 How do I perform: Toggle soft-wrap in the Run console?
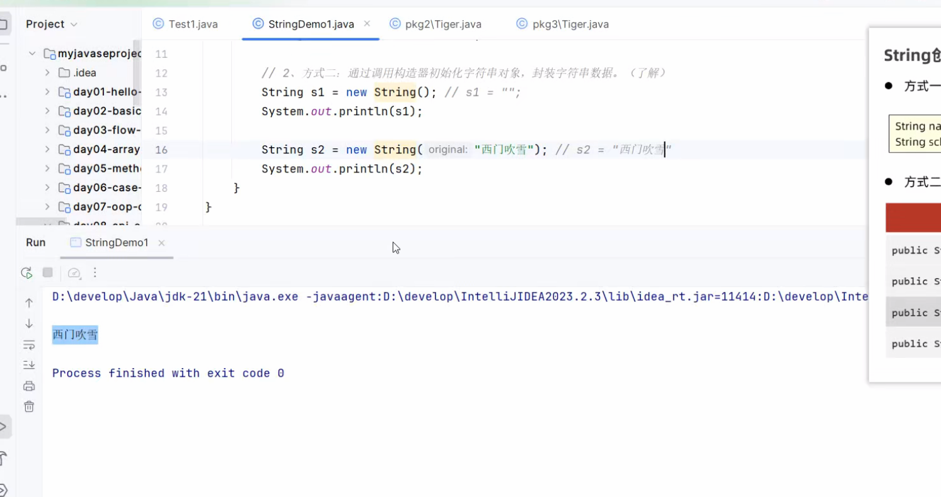pyautogui.click(x=28, y=344)
